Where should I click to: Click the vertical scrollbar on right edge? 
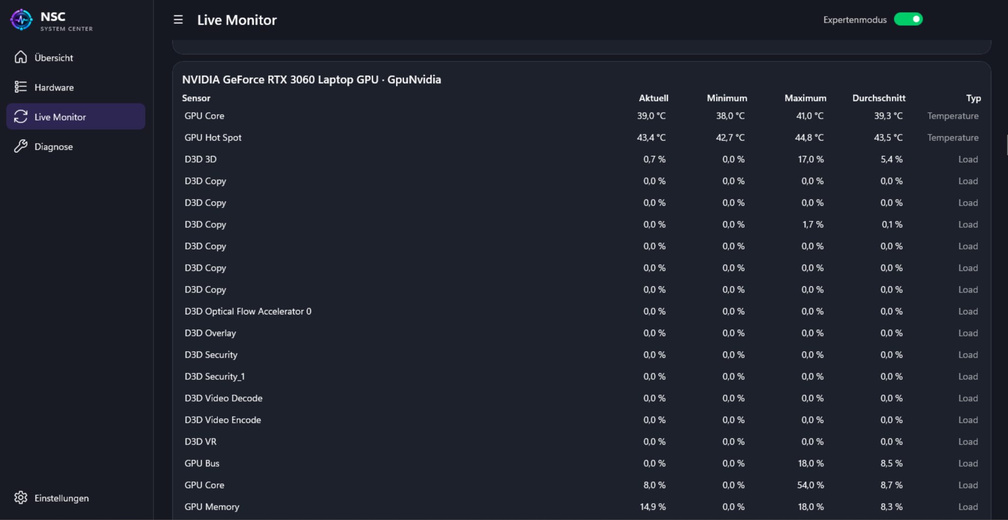(x=1006, y=145)
